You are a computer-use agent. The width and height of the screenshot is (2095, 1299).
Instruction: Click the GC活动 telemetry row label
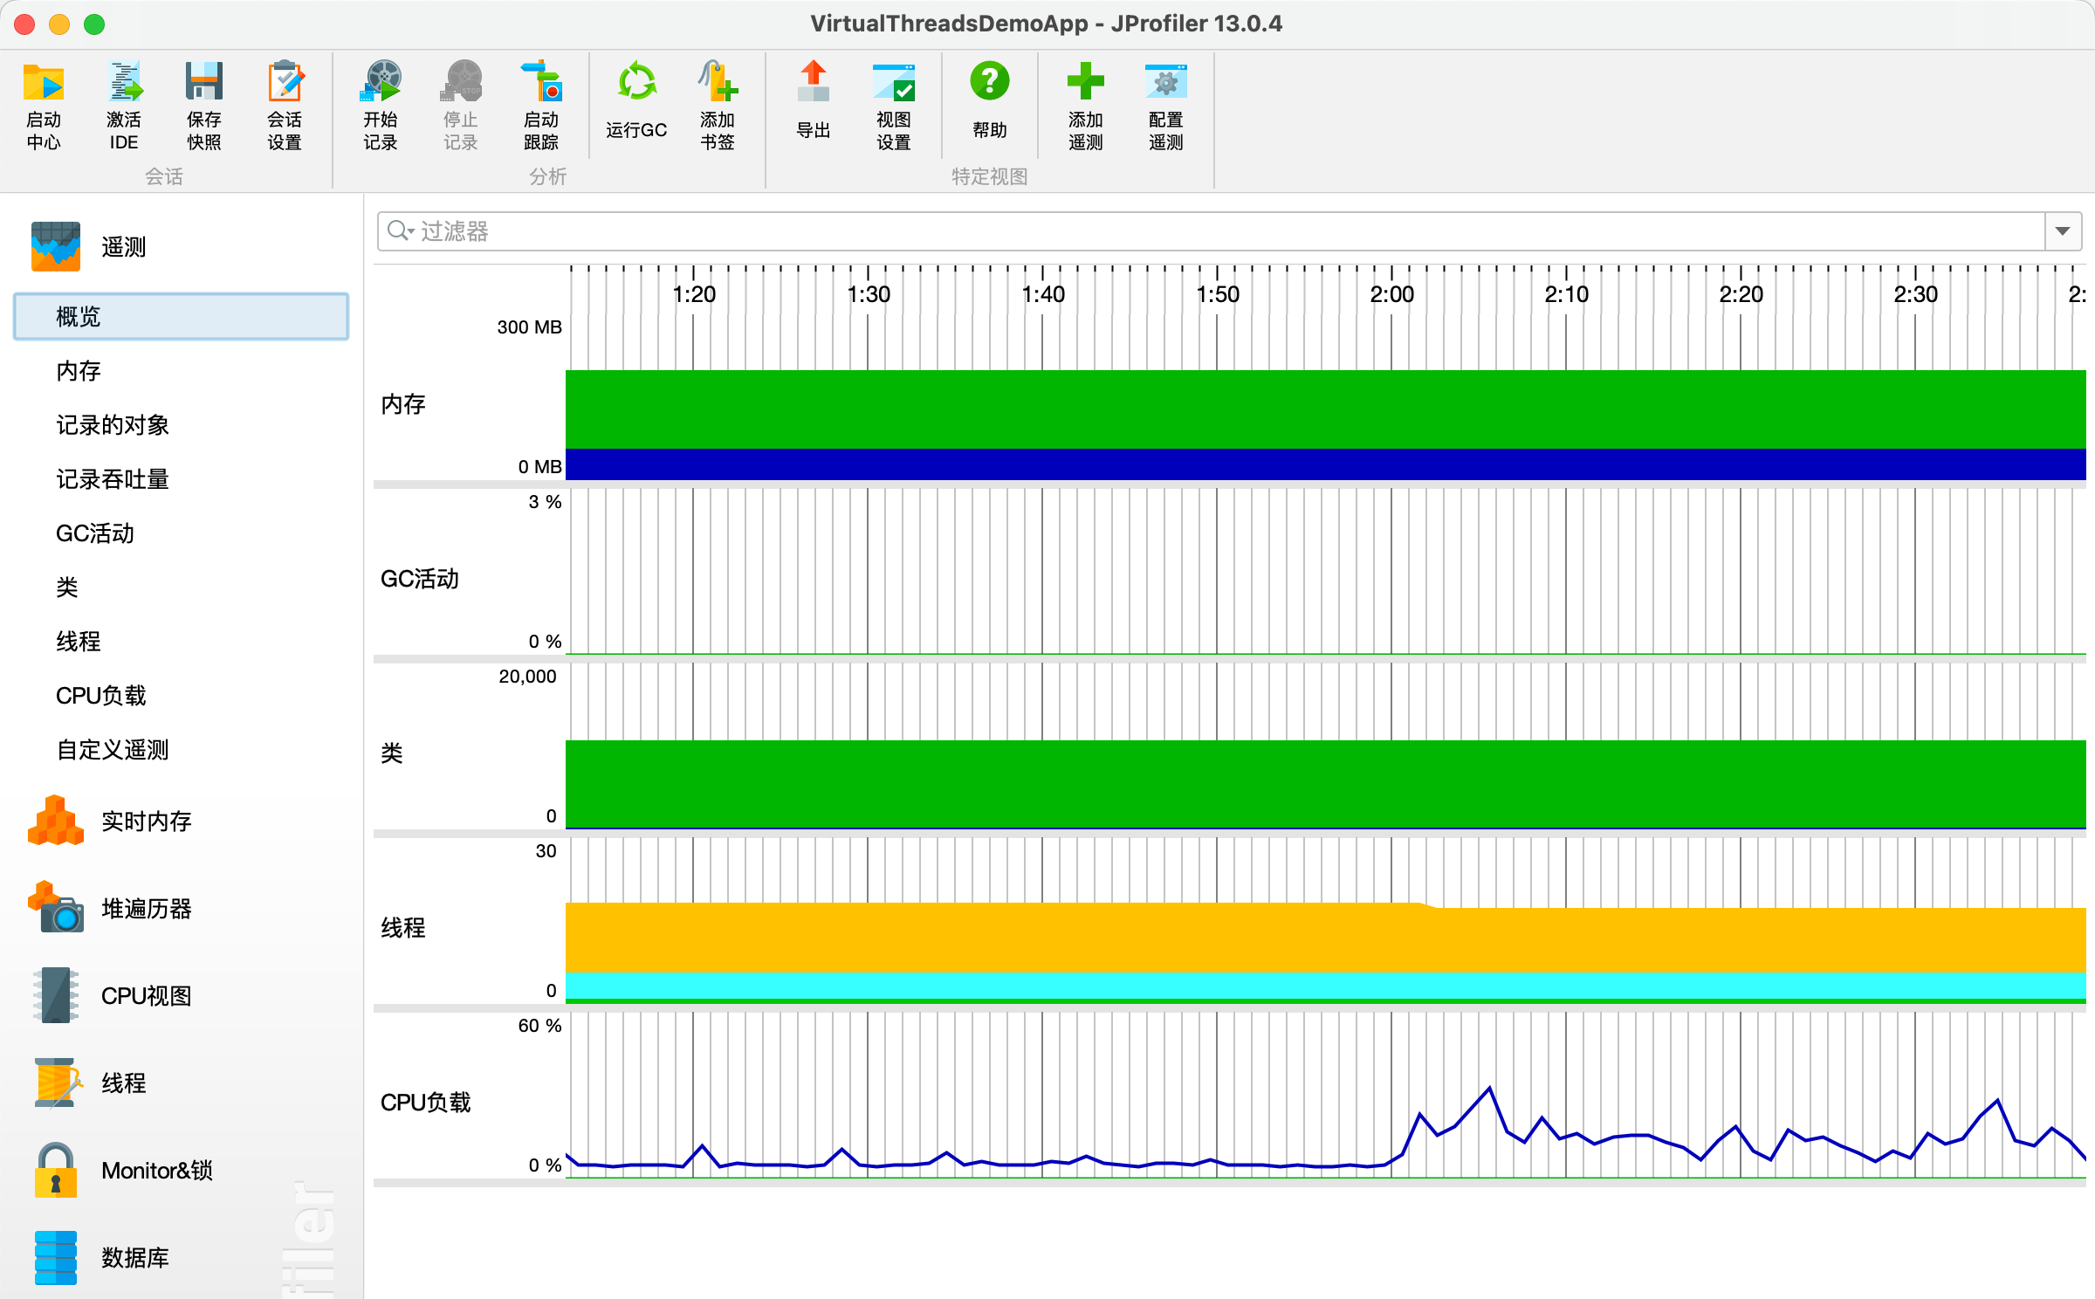point(420,579)
